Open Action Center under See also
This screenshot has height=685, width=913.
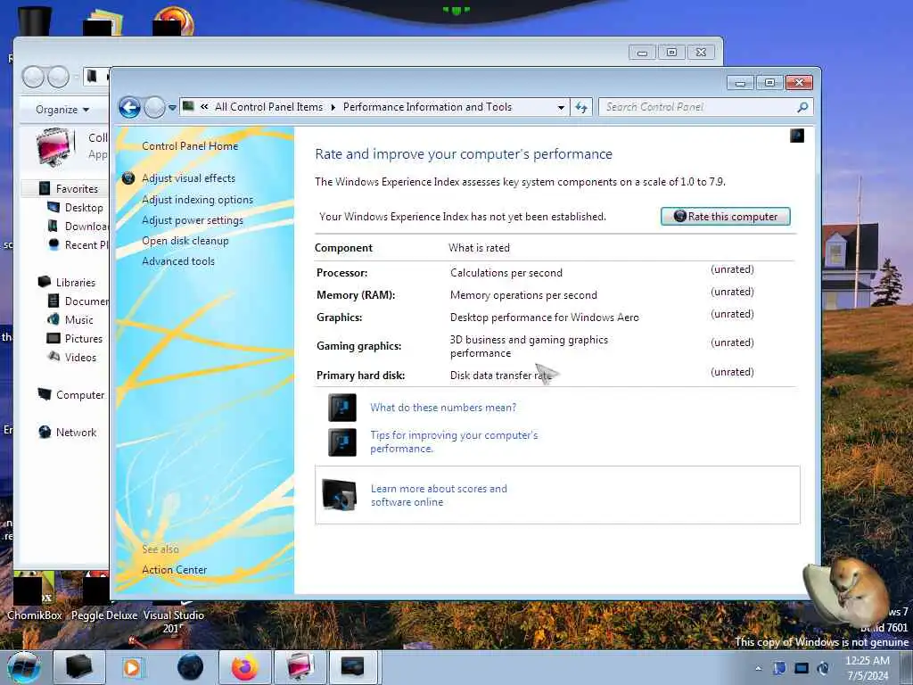point(174,570)
